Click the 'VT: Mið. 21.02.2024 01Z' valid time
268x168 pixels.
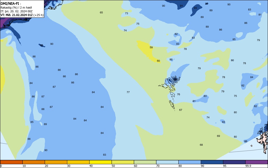click(x=16, y=15)
